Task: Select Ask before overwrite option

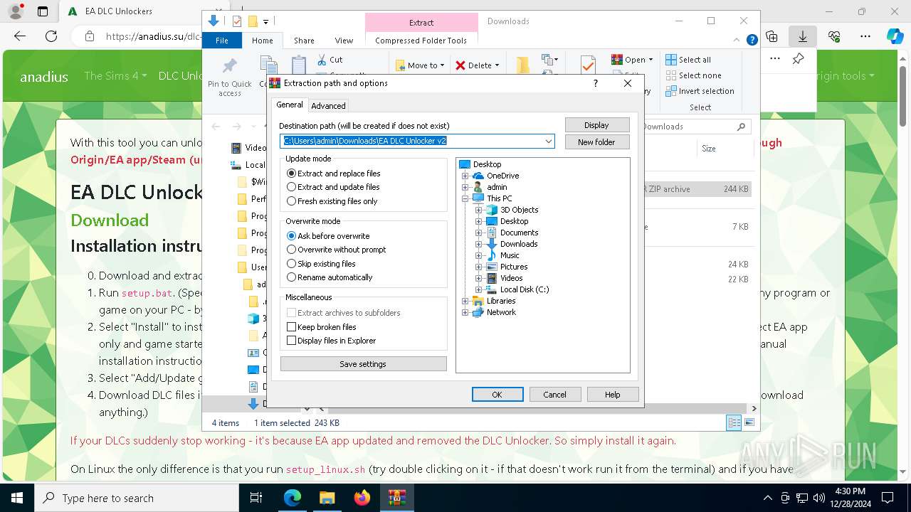Action: click(x=328, y=236)
